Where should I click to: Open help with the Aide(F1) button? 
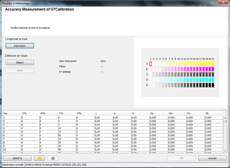tap(17, 158)
